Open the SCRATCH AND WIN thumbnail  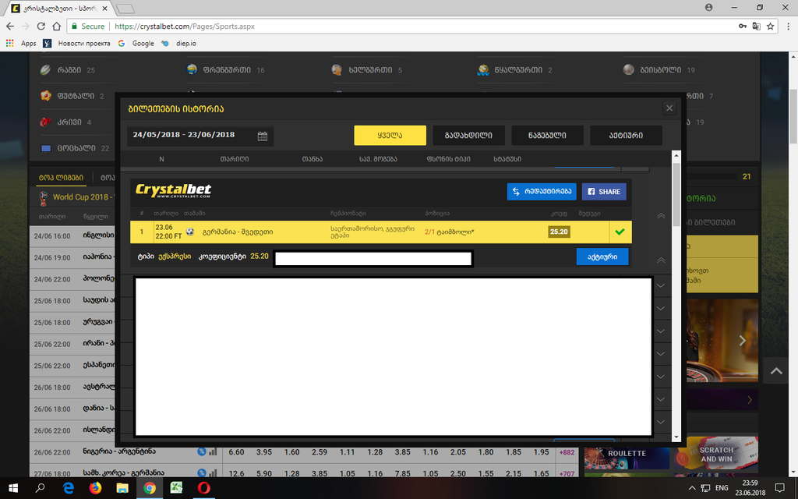coord(716,455)
